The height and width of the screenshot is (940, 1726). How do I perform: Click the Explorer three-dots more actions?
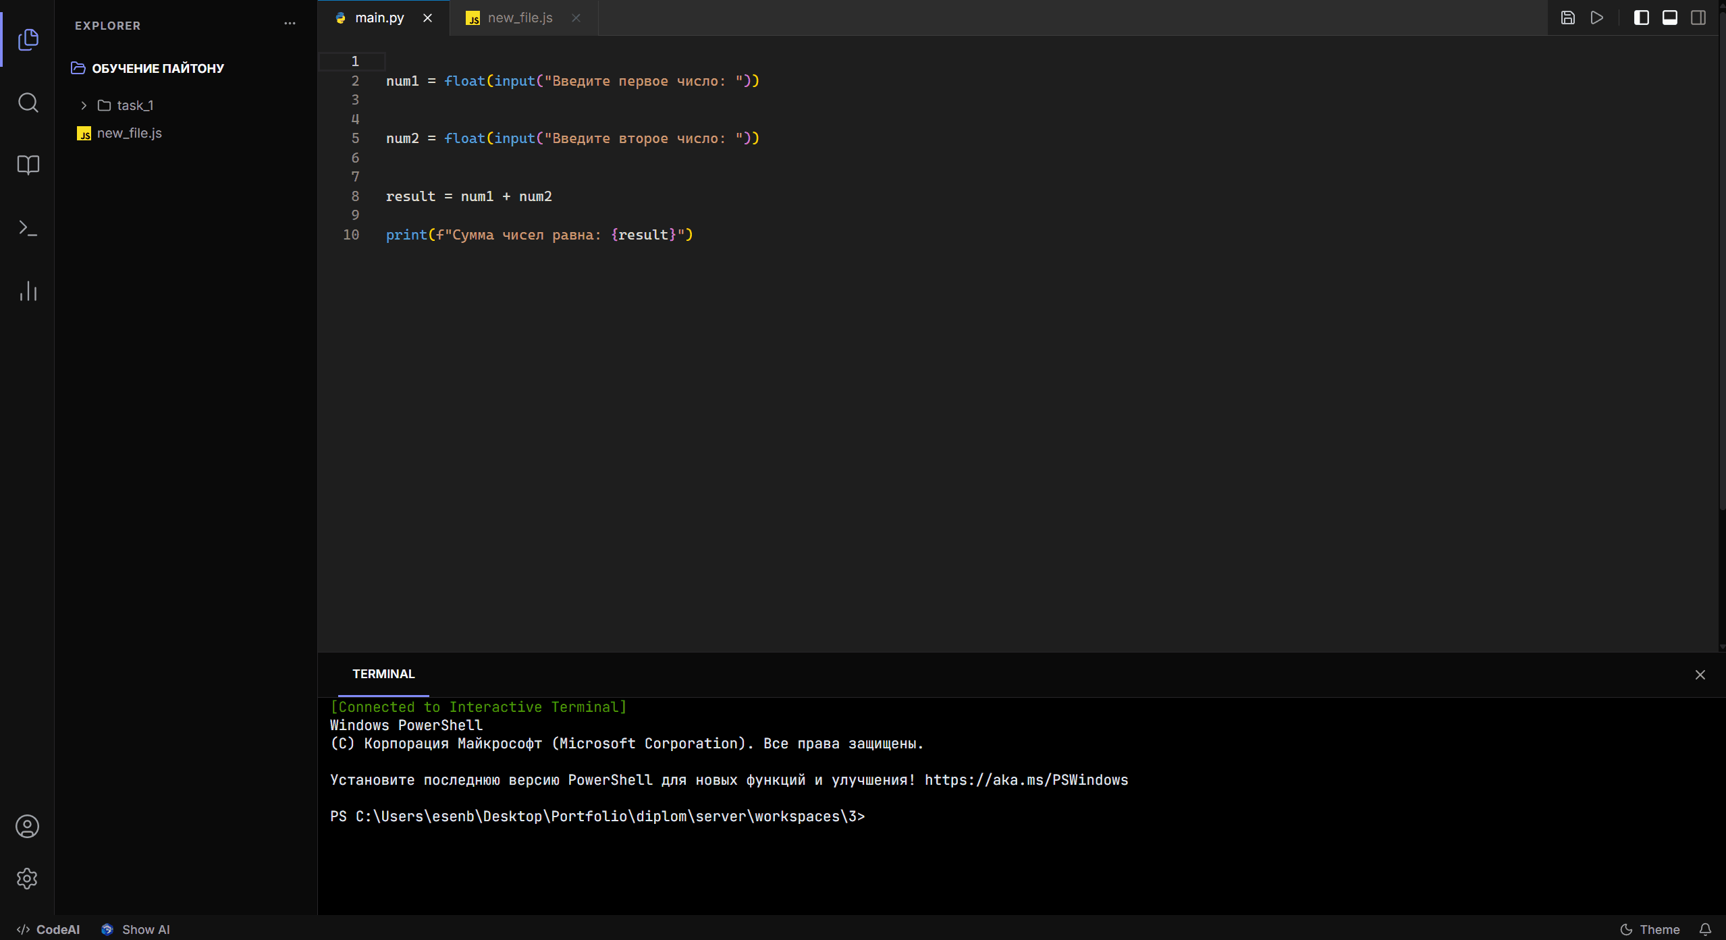pyautogui.click(x=290, y=24)
